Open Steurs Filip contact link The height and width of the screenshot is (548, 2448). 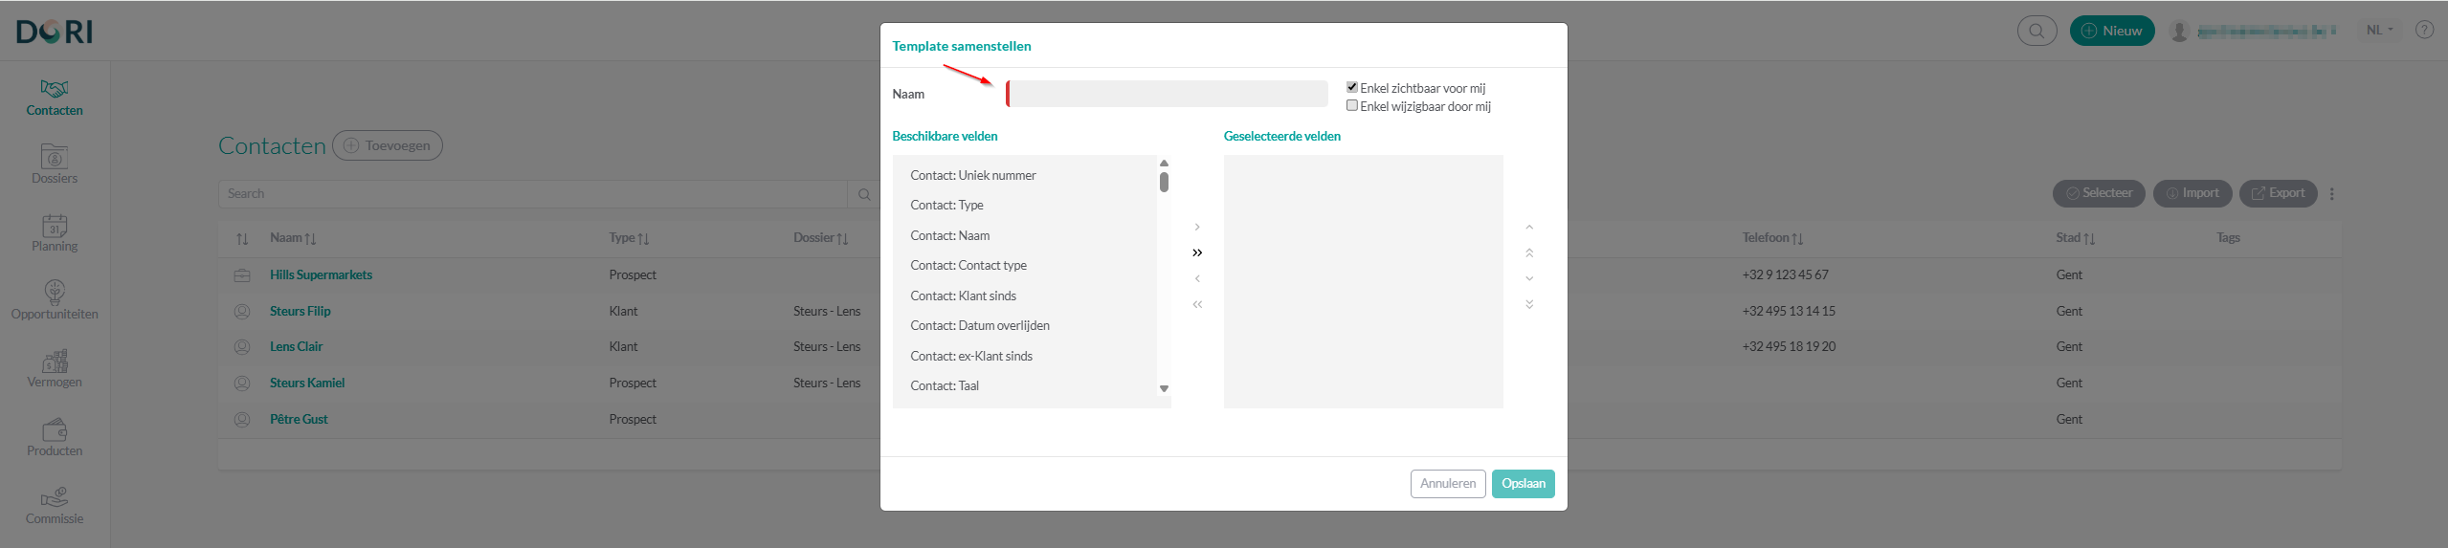[x=300, y=311]
